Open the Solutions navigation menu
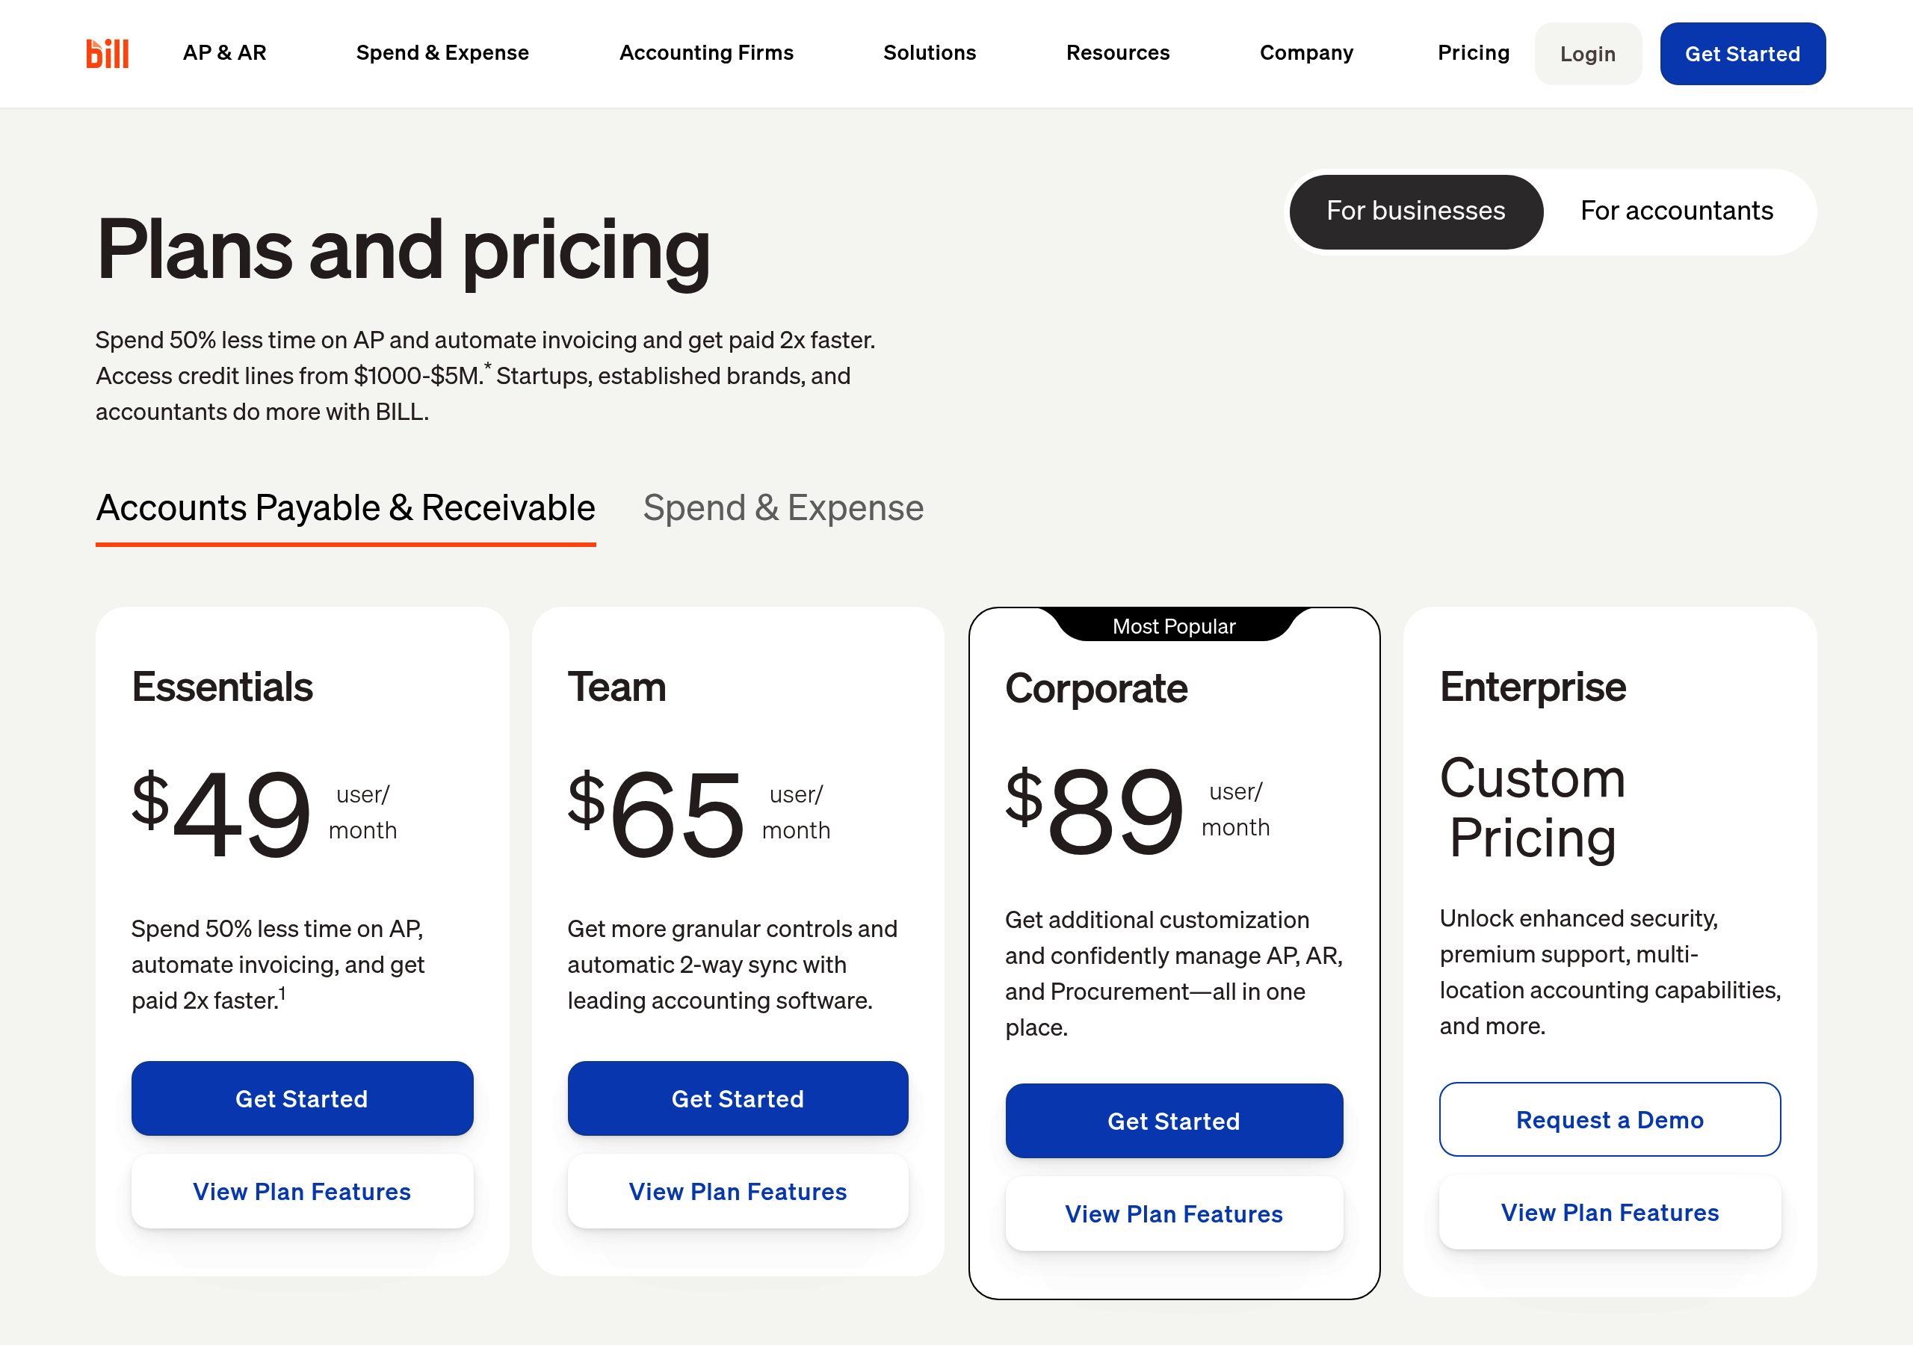 (x=929, y=52)
